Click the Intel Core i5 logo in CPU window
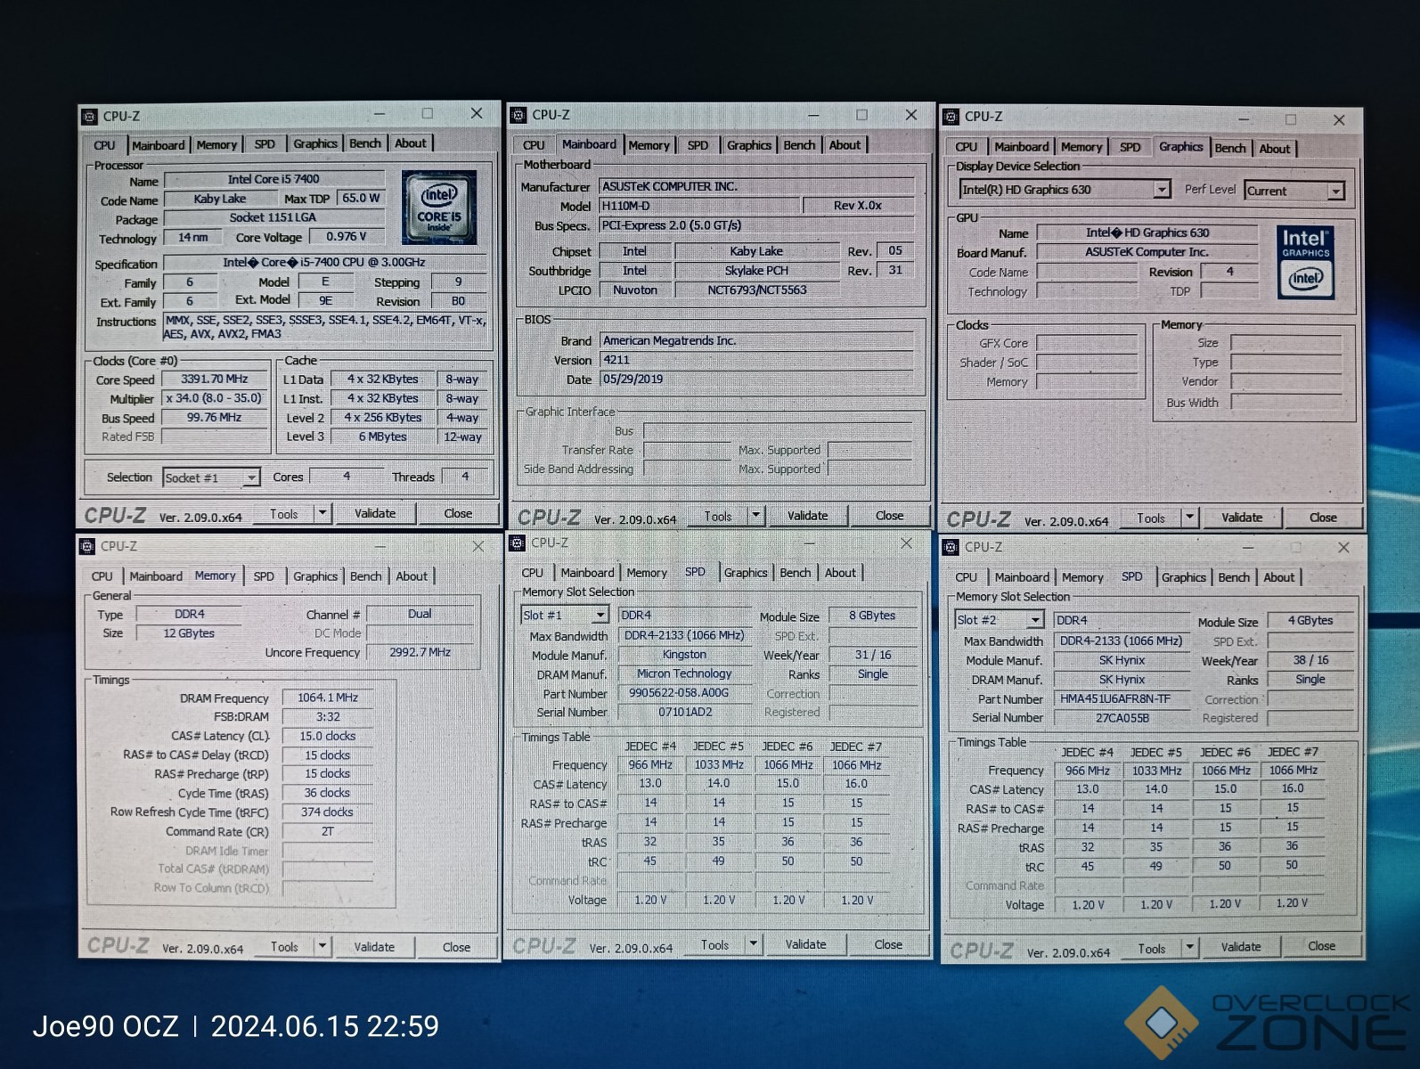This screenshot has height=1069, width=1420. 439,208
